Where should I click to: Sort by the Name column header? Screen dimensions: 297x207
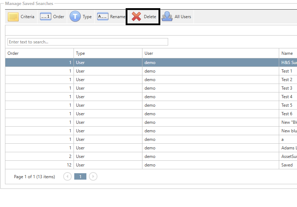click(x=287, y=53)
